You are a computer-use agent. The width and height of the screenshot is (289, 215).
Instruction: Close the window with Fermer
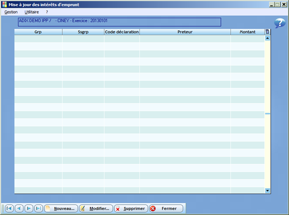(166, 208)
